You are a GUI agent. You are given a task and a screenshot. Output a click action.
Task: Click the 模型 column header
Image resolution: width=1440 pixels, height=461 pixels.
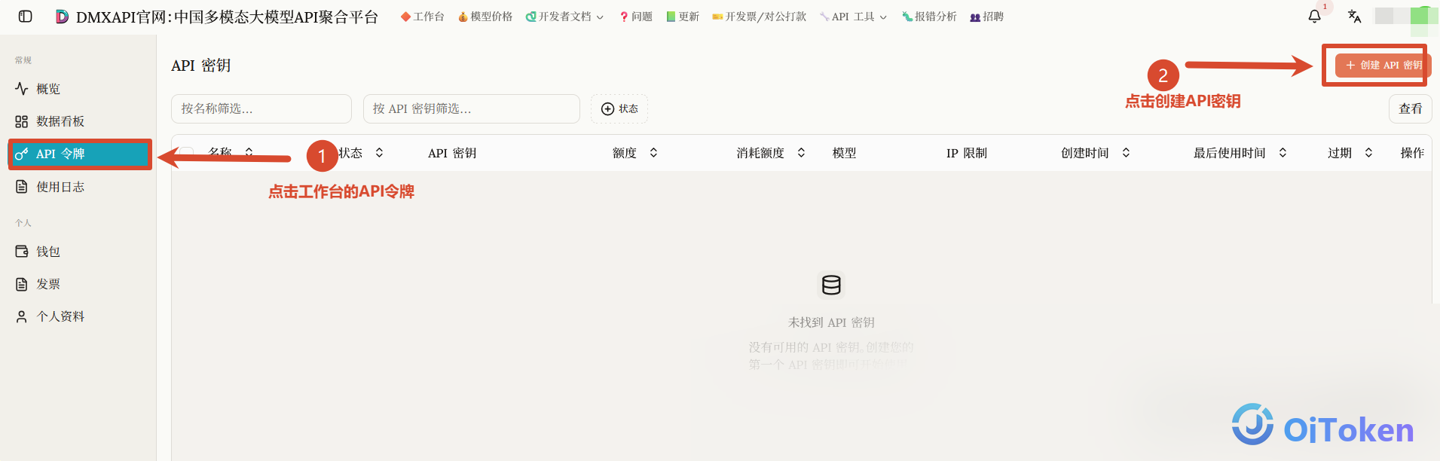click(x=844, y=153)
